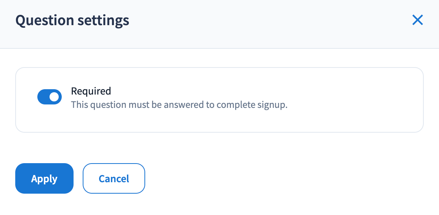The height and width of the screenshot is (215, 439).
Task: Click the Required option card
Action: pos(305,114)
